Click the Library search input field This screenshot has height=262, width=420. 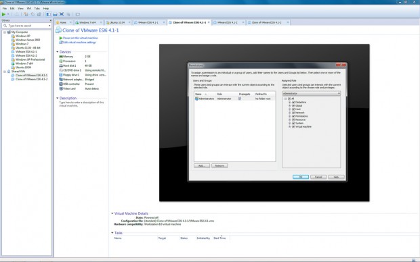click(26, 26)
